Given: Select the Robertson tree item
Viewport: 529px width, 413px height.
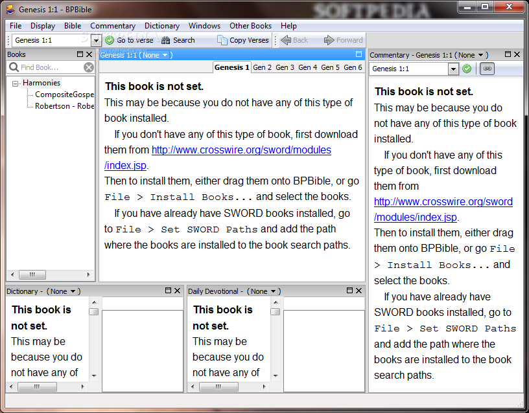Looking at the screenshot, I should pos(64,106).
